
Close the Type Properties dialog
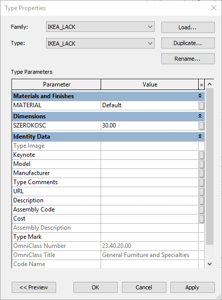coord(214,8)
